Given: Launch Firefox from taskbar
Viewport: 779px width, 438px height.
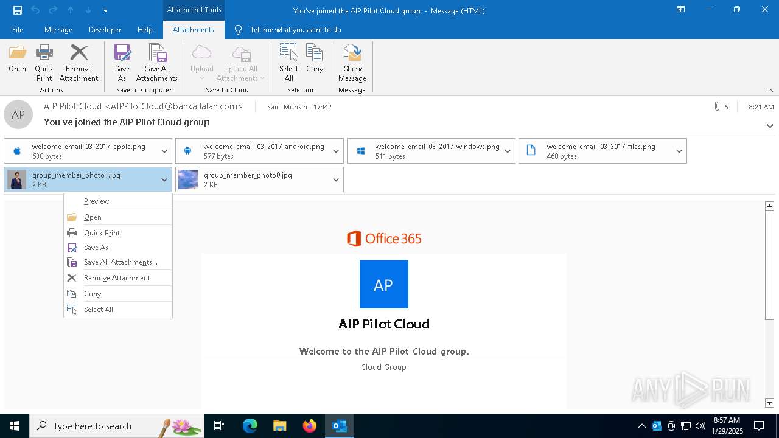Looking at the screenshot, I should click(309, 426).
